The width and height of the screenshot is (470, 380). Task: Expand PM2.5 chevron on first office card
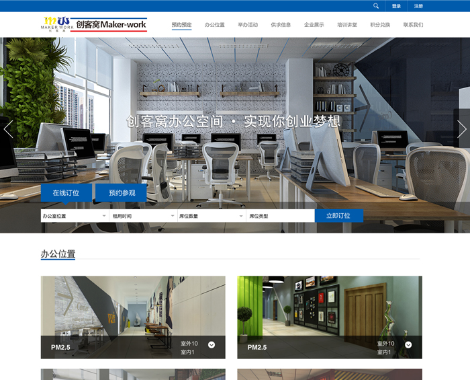click(x=211, y=345)
